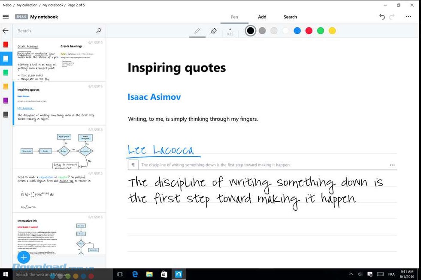The image size is (421, 280).
Task: Select the red notebook icon in sidebar
Action: [x=6, y=45]
